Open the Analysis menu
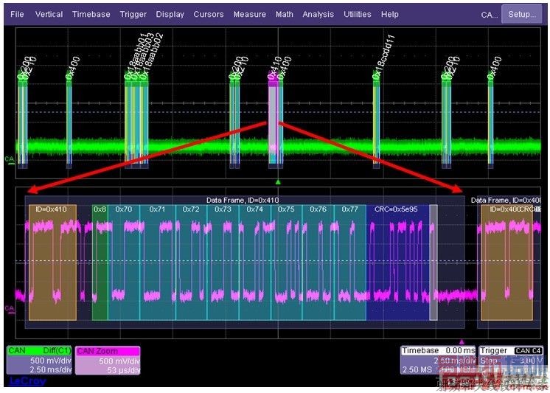Viewport: 550px width, 393px height. tap(318, 15)
